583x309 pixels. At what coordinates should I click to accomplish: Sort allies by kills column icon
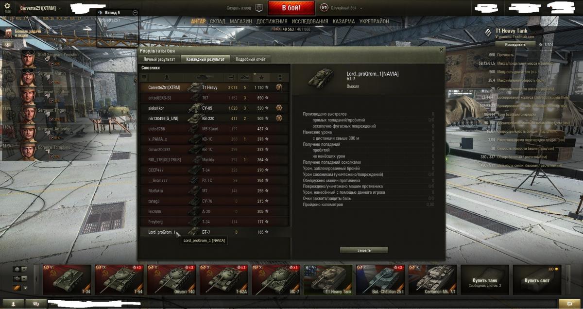[244, 77]
